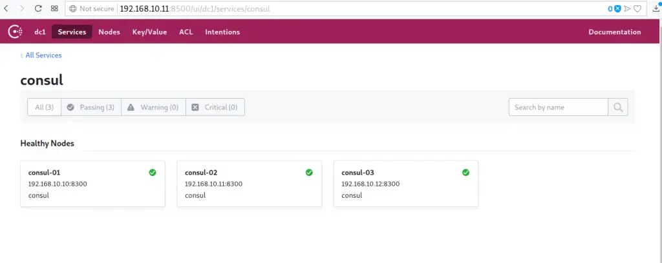Open the consul-03 node card
Screen dimensions: 662x263
pyautogui.click(x=406, y=184)
